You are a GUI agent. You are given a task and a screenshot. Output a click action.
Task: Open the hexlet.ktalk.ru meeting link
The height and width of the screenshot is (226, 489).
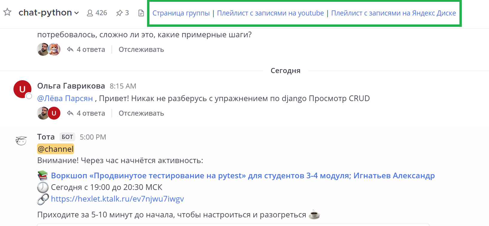(x=117, y=199)
